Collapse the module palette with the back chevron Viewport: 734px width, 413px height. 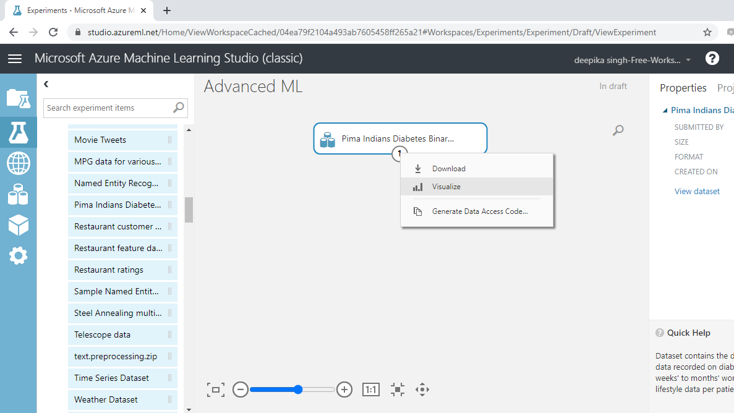[x=46, y=84]
